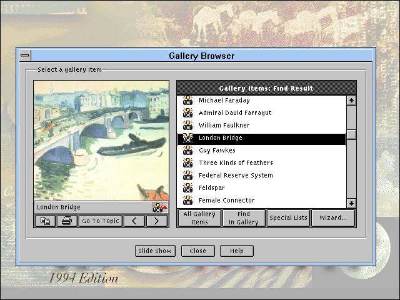Select Federal Reserve System entry
This screenshot has height=300, width=400.
click(261, 175)
